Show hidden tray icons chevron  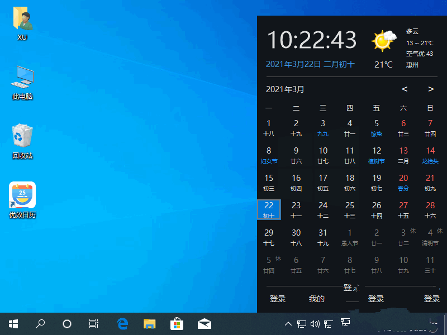coord(288,324)
